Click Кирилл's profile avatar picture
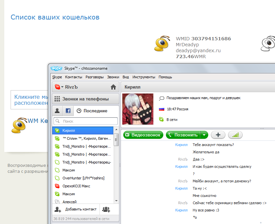275x224 pixels. (x=138, y=109)
